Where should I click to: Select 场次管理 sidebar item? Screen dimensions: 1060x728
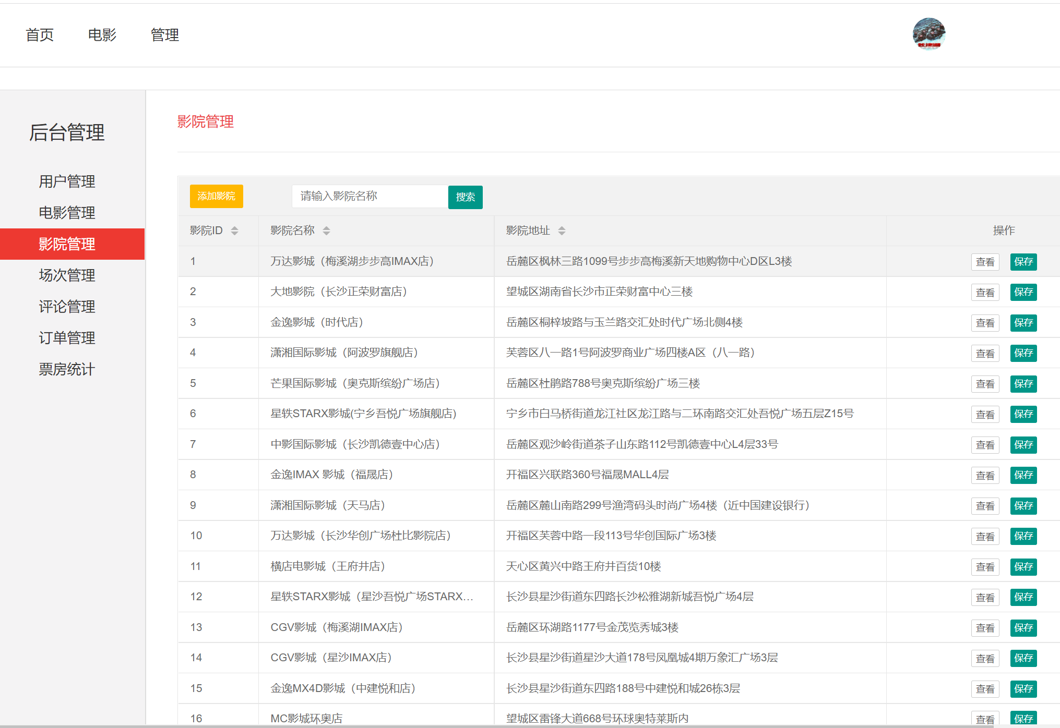coord(67,275)
